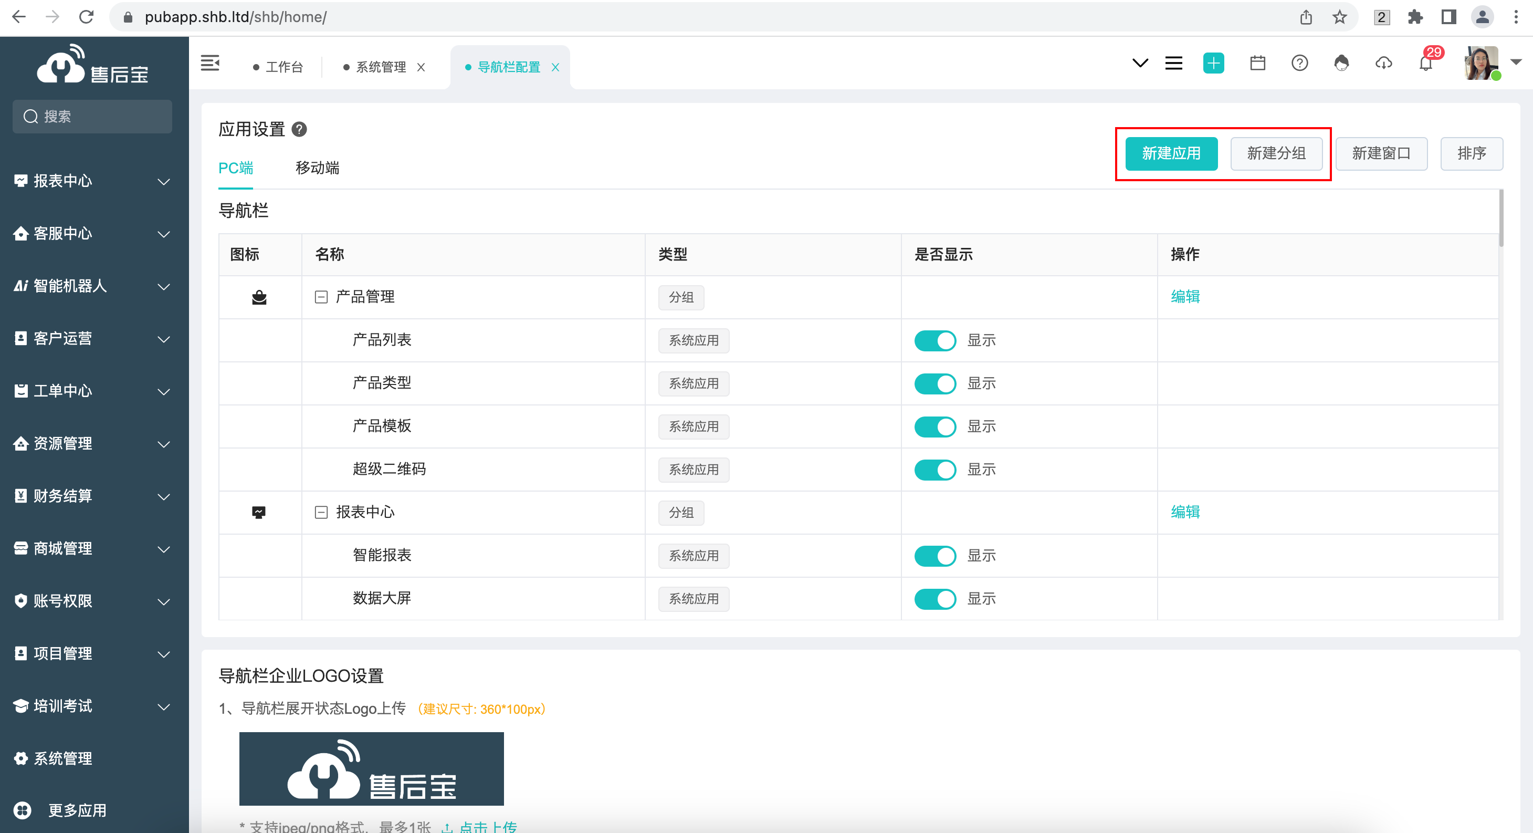This screenshot has height=833, width=1533.
Task: Toggle display switch for 产品列表
Action: point(935,340)
